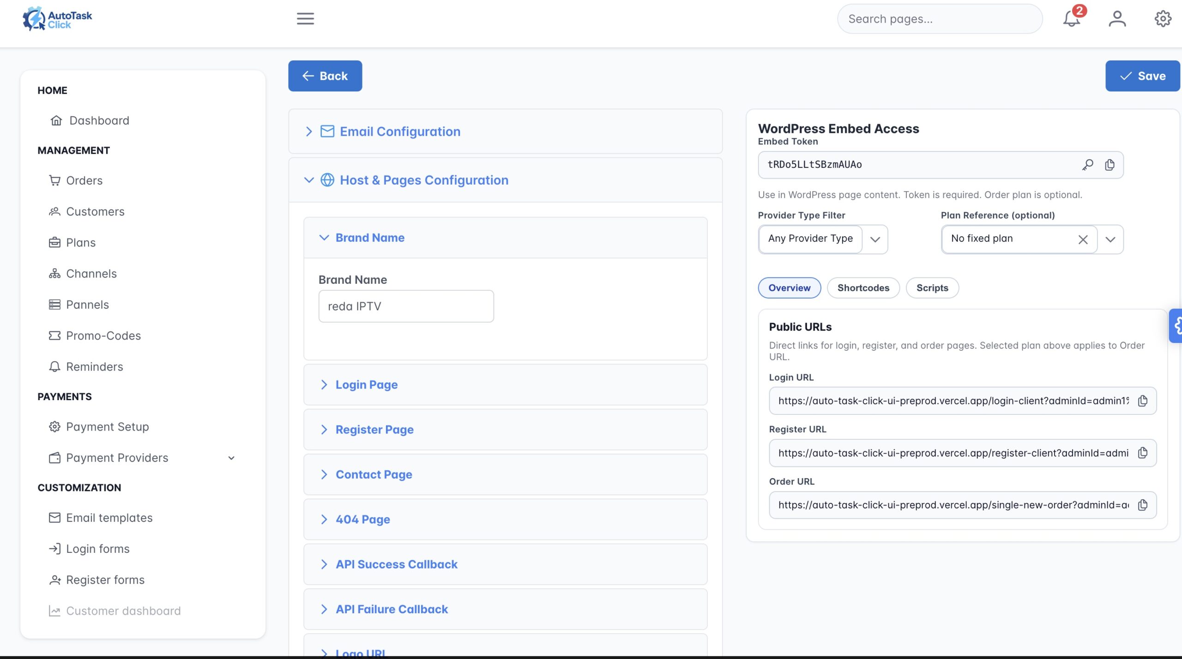The width and height of the screenshot is (1182, 659).
Task: Switch to the Shortcodes tab
Action: [x=863, y=288]
